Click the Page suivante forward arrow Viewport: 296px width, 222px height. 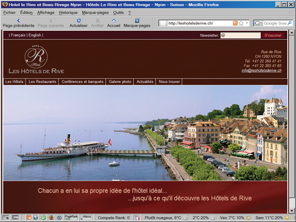[51, 20]
